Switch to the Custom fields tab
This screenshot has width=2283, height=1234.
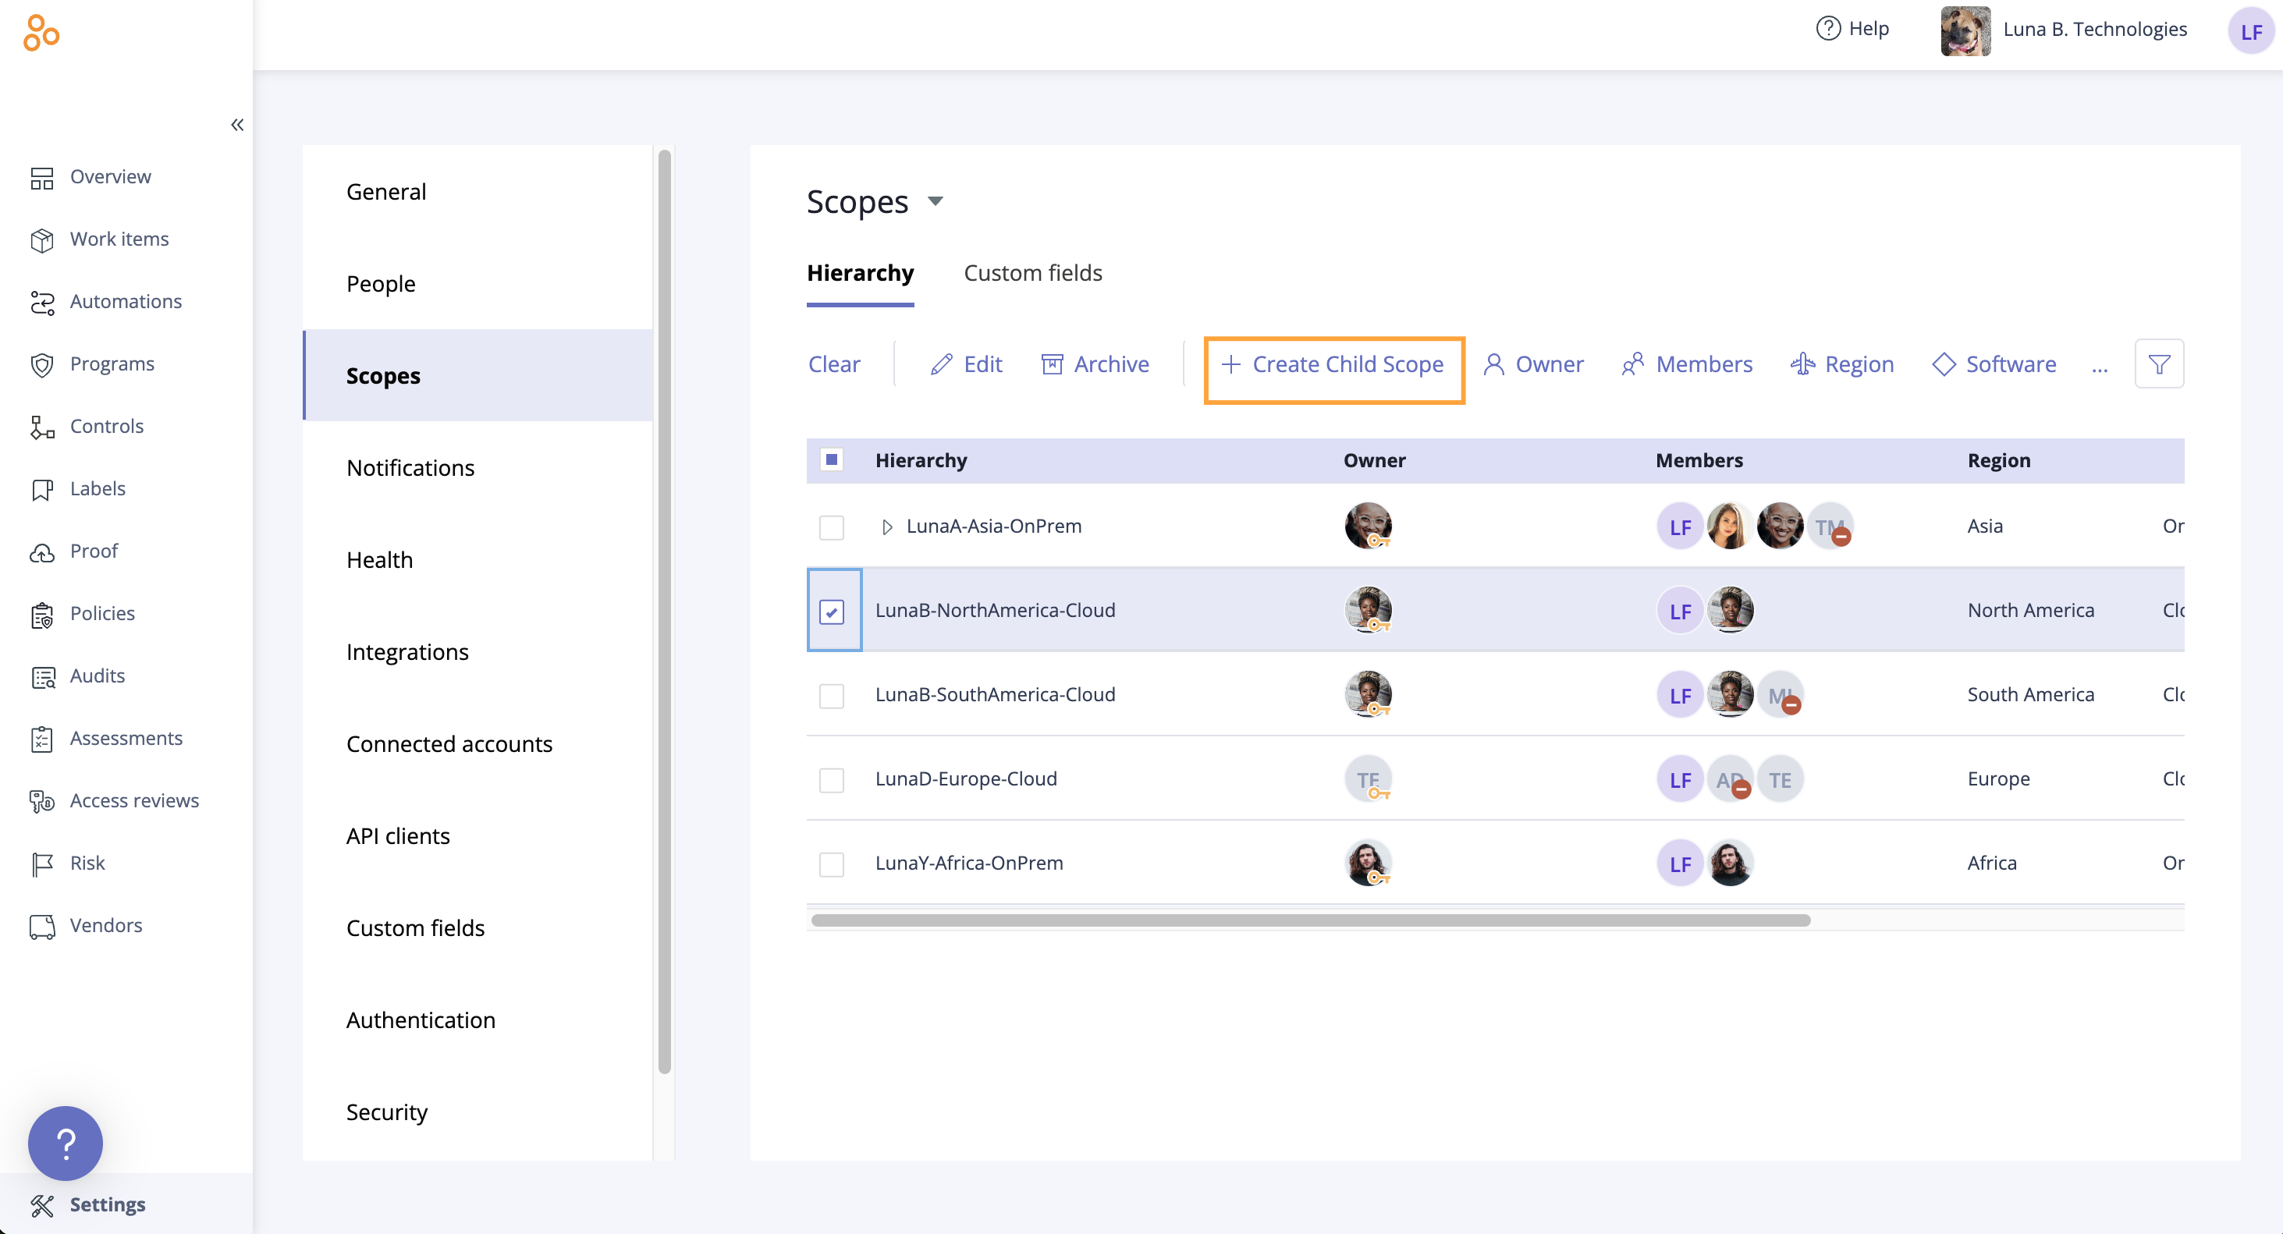coord(1032,273)
